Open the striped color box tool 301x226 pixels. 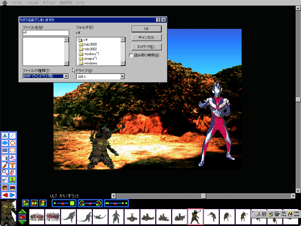point(12,187)
